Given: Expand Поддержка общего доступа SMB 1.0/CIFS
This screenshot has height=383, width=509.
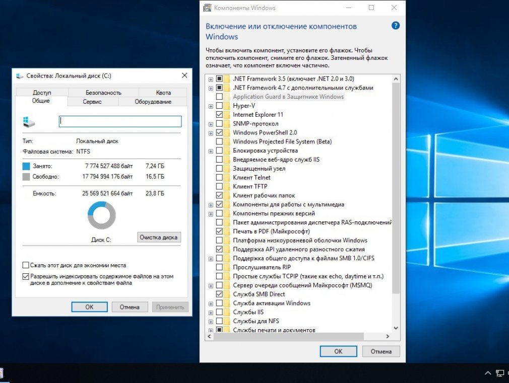Looking at the screenshot, I should click(211, 259).
